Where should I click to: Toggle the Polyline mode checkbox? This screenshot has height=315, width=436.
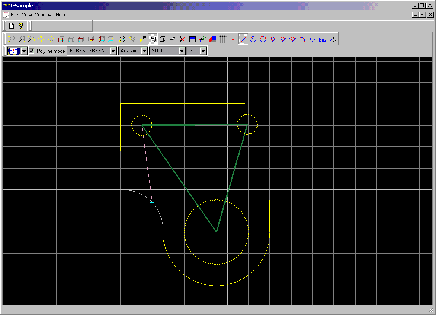tap(32, 51)
